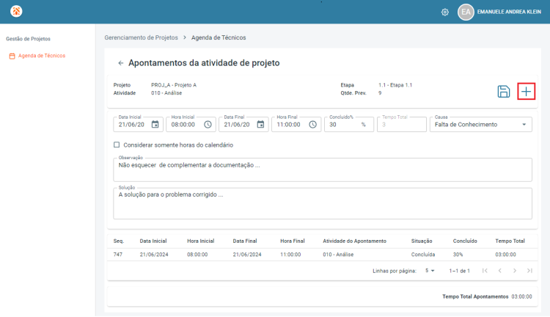Image resolution: width=550 pixels, height=317 pixels.
Task: Click Tempo Total Apontamentos summary
Action: tap(487, 296)
